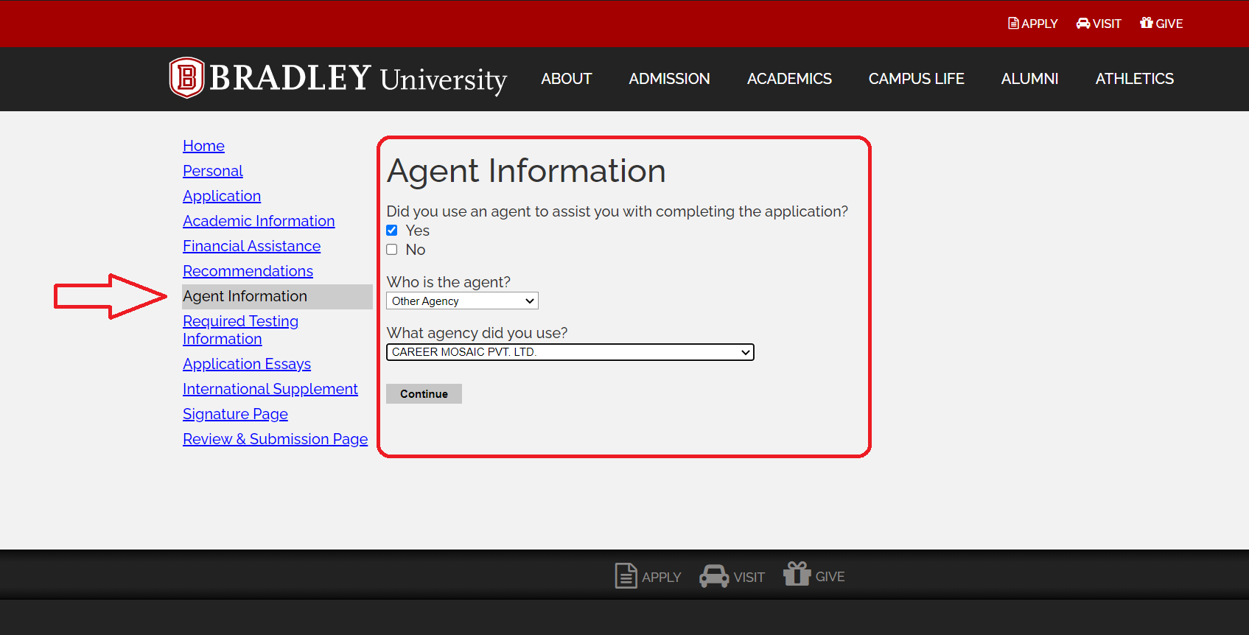Check the No agent checkbox
The width and height of the screenshot is (1249, 635).
[392, 250]
